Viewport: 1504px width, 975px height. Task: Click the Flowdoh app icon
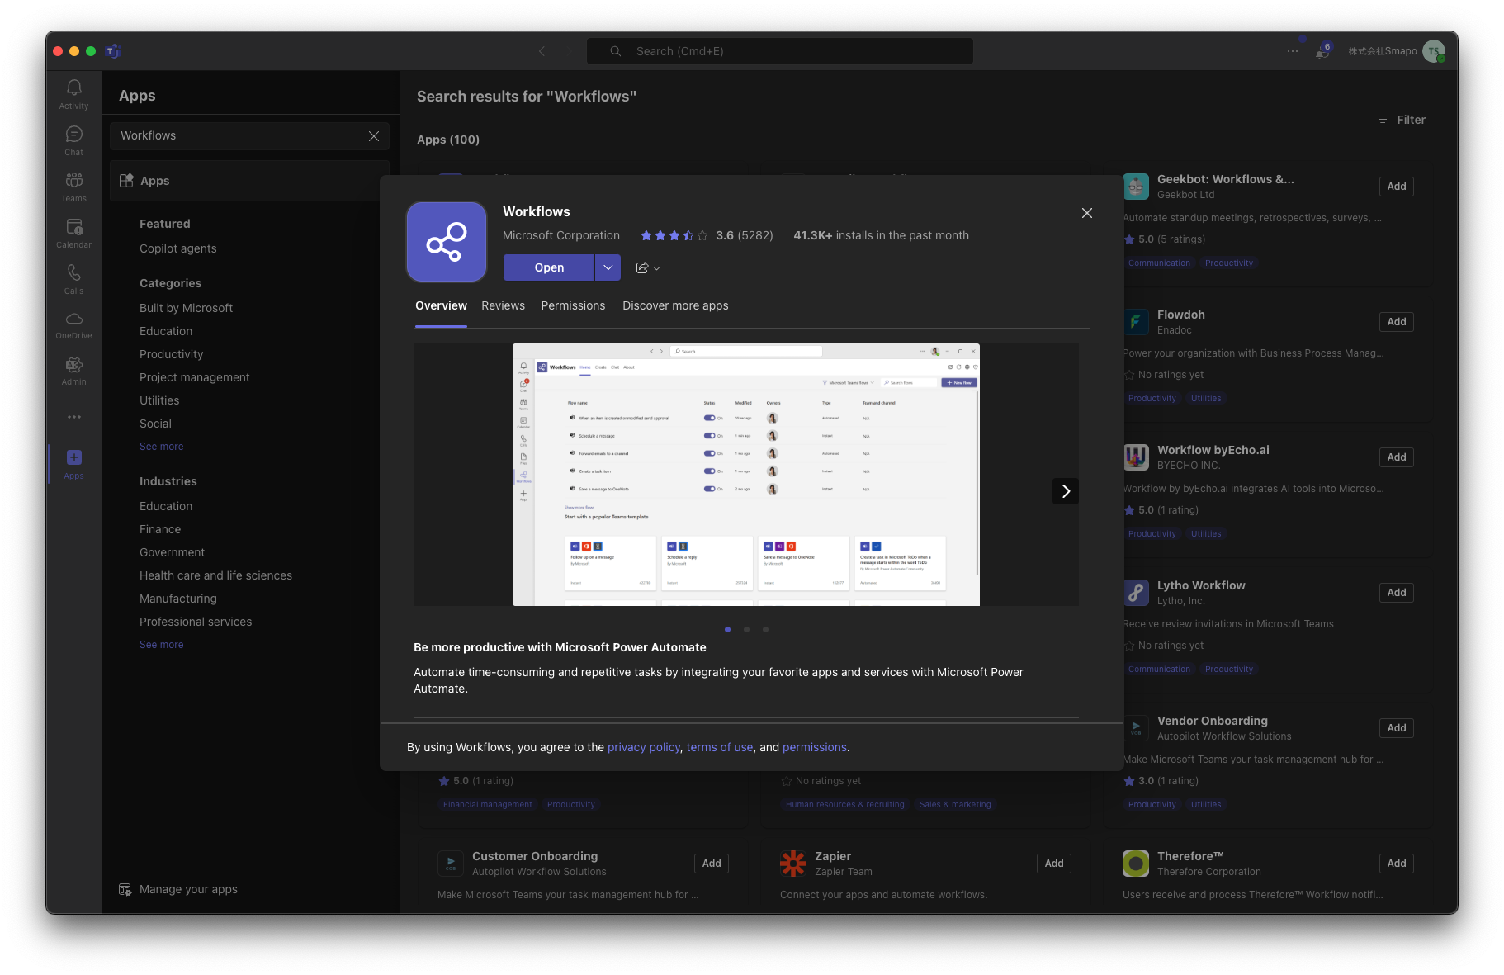pos(1136,322)
